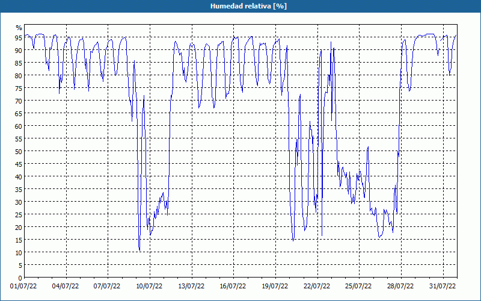Click the 40 value on the y-axis
481x301 pixels.
(x=19, y=176)
